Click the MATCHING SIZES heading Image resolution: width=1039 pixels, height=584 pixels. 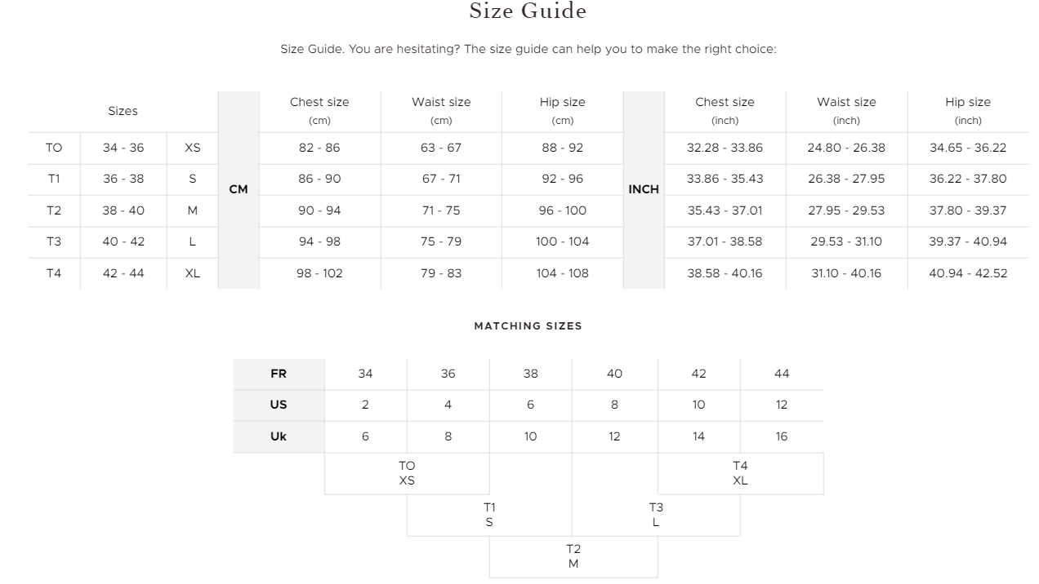[x=528, y=325]
